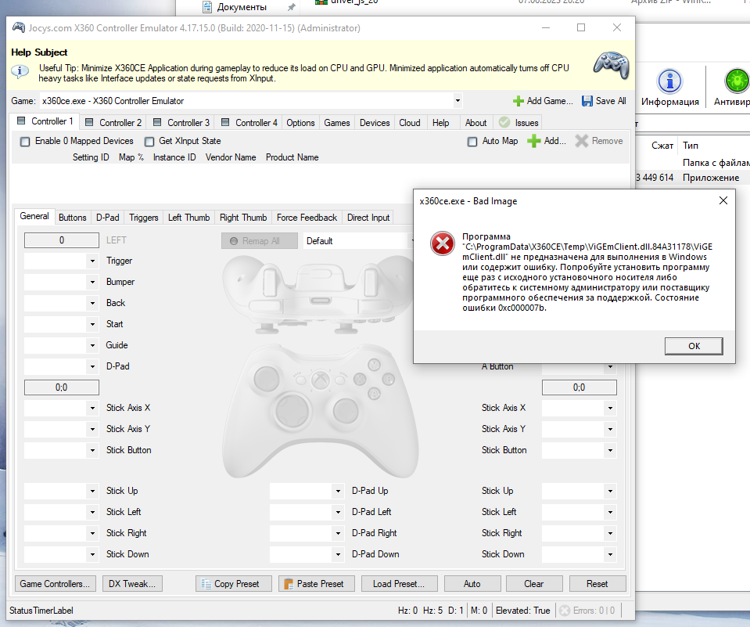Click the left stick 0;0 position field
This screenshot has width=750, height=627.
[x=61, y=387]
